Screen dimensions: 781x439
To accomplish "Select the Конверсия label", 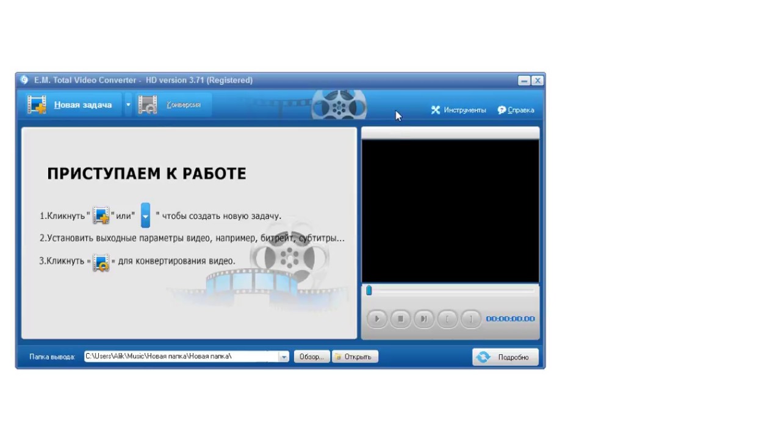I will 184,105.
